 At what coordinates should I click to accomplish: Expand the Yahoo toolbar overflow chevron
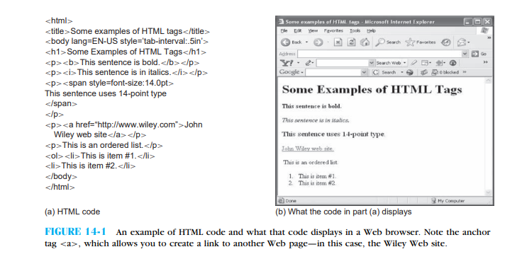[x=485, y=62]
